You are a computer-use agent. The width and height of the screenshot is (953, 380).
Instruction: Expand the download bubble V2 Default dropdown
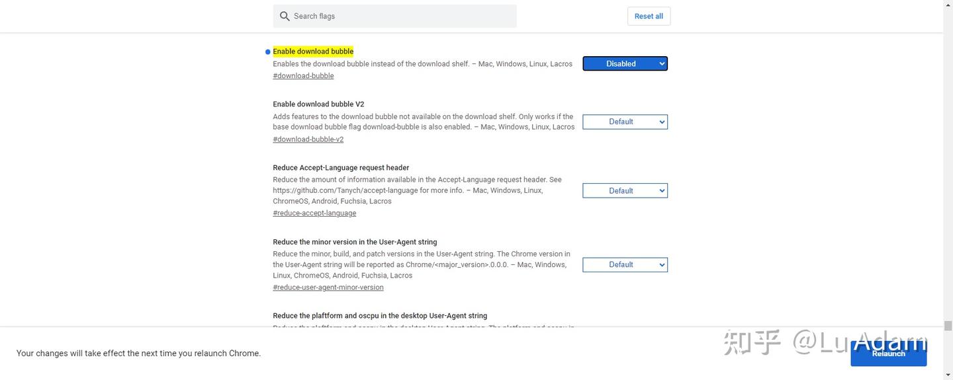625,122
